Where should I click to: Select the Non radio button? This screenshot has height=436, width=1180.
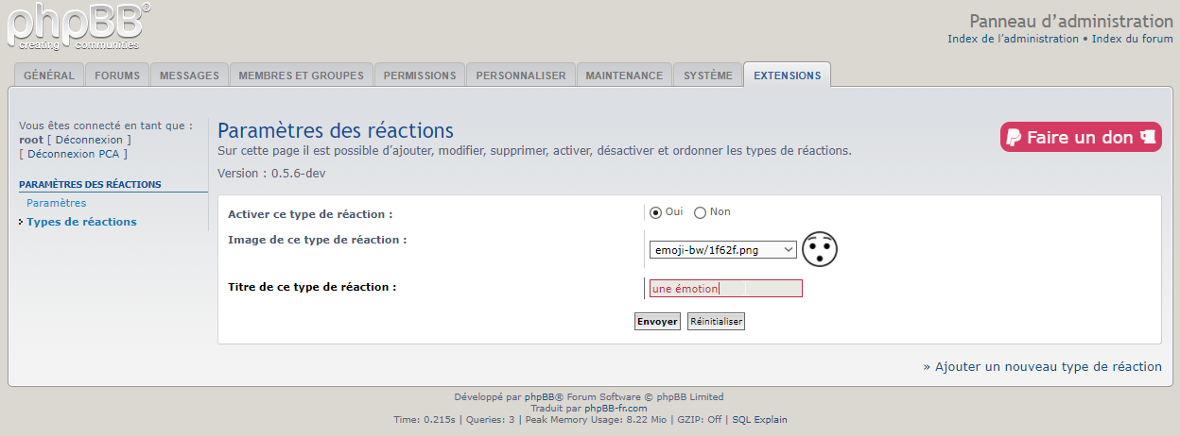[701, 212]
